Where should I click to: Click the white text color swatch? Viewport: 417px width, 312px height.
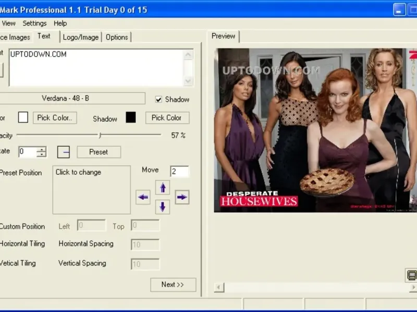point(23,118)
